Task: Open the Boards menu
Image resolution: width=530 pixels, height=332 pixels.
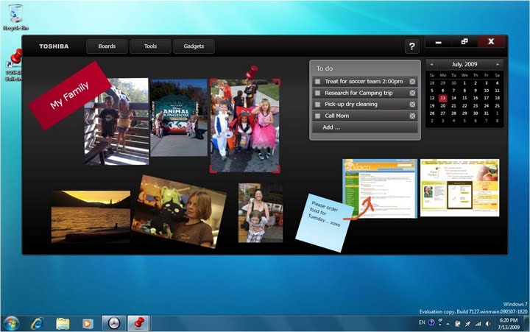Action: (107, 46)
